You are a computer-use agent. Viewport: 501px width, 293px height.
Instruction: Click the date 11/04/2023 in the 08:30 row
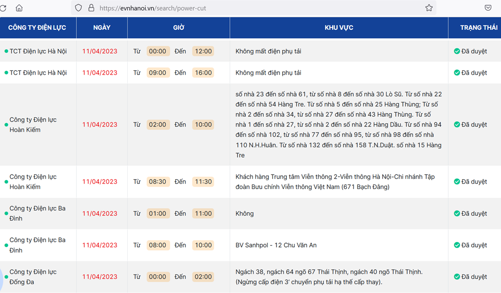point(100,182)
